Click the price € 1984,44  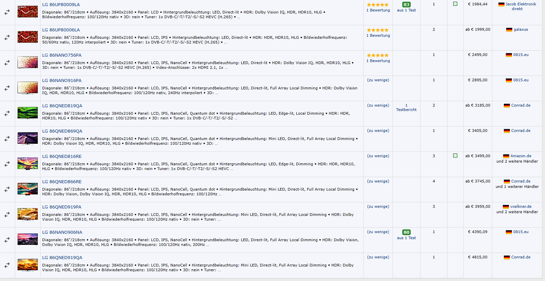pos(478,4)
